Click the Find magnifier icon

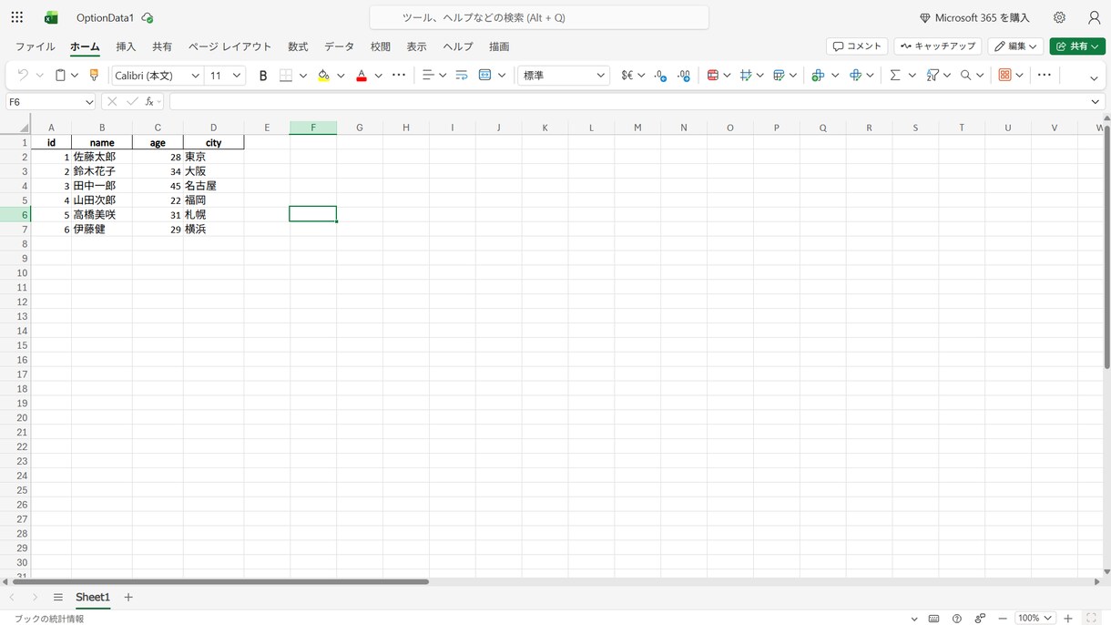click(966, 76)
